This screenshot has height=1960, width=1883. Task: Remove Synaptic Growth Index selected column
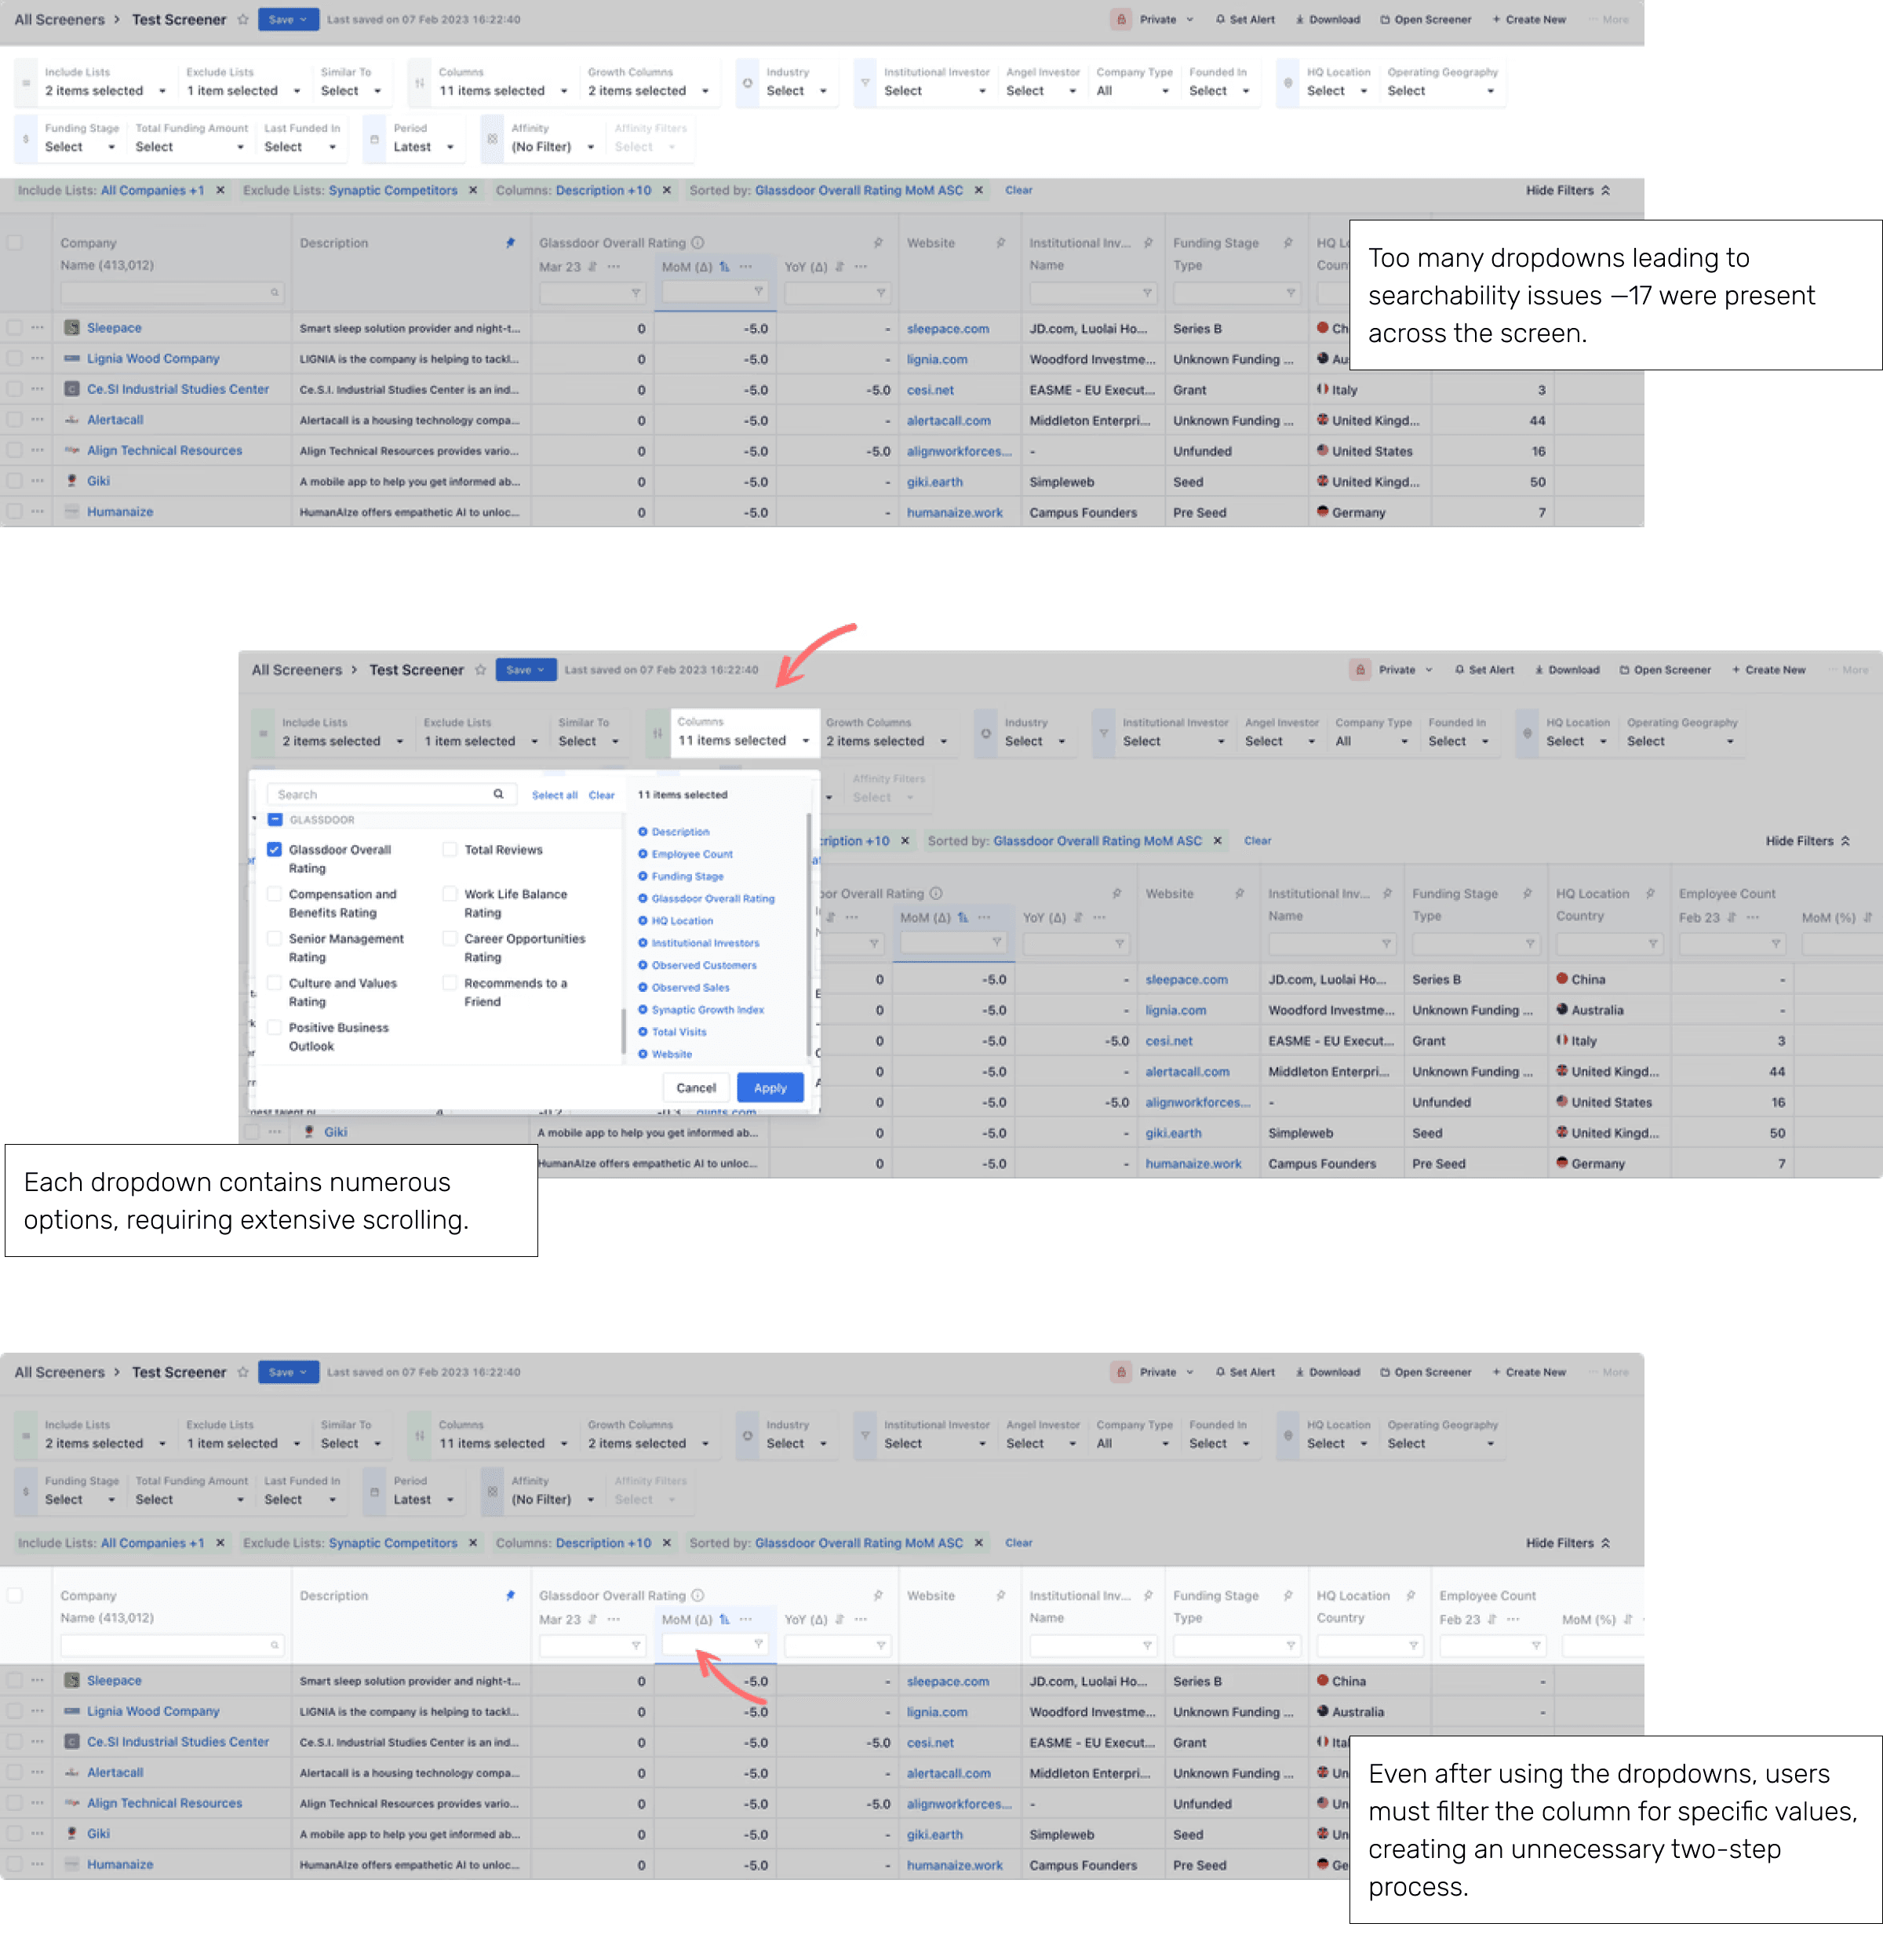click(643, 1010)
